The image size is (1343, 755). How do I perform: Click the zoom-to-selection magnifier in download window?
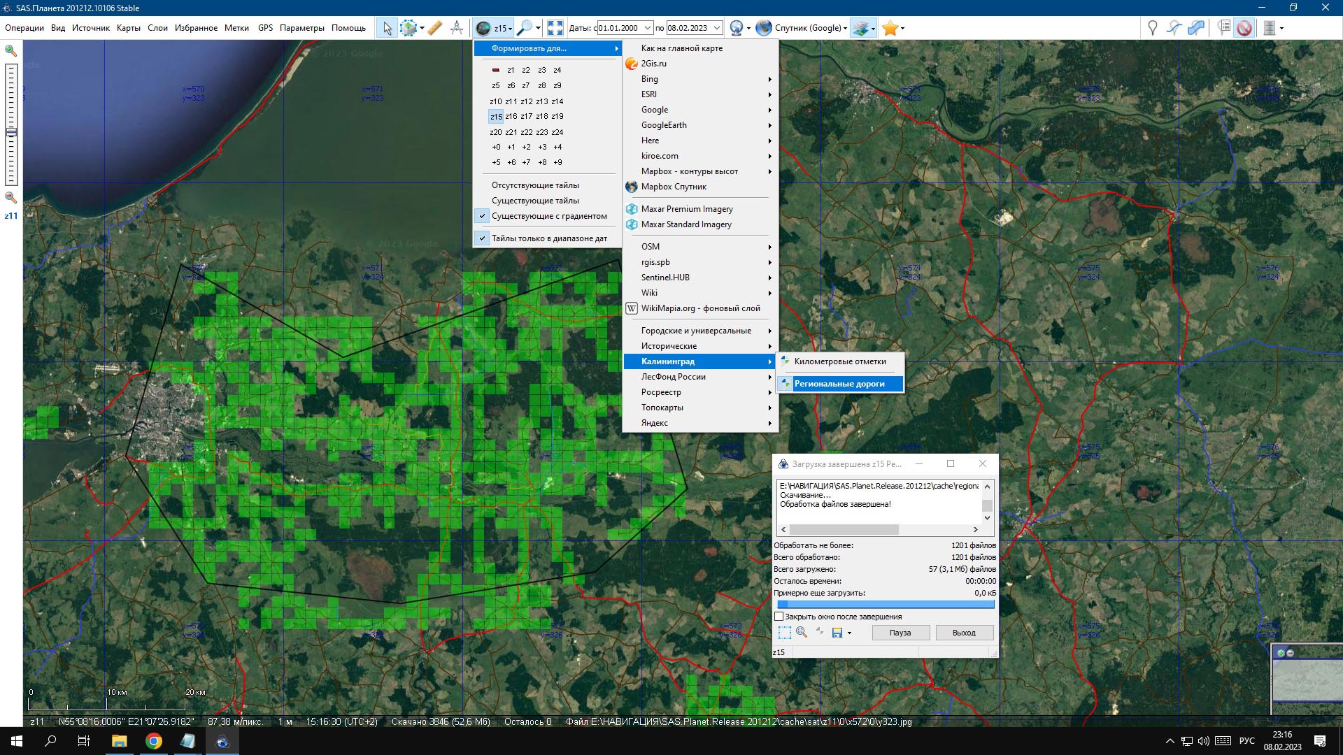point(802,633)
